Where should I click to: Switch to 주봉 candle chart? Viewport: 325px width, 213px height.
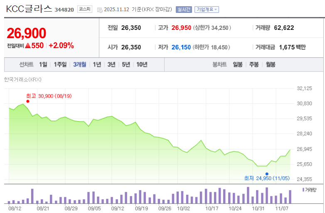[254, 65]
